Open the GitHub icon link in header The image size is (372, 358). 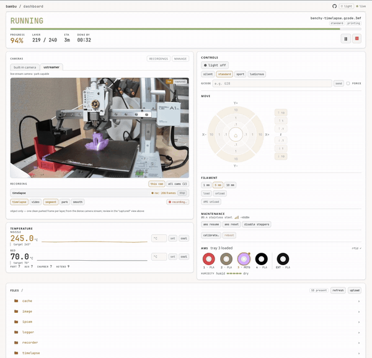click(x=335, y=6)
